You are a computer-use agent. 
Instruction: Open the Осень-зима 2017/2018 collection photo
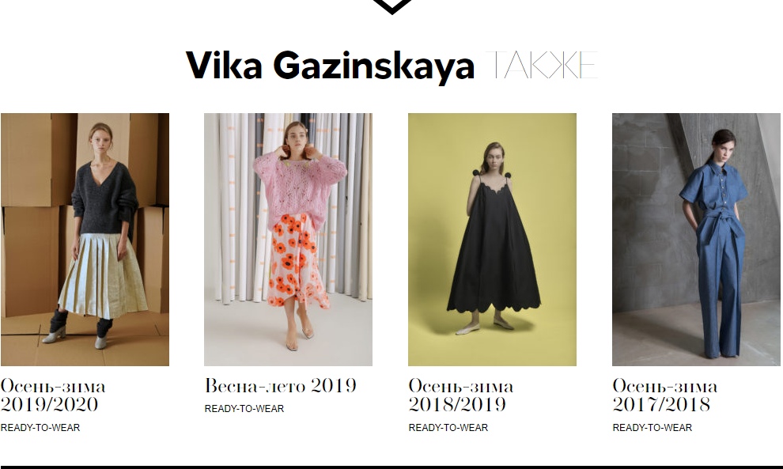pyautogui.click(x=697, y=240)
